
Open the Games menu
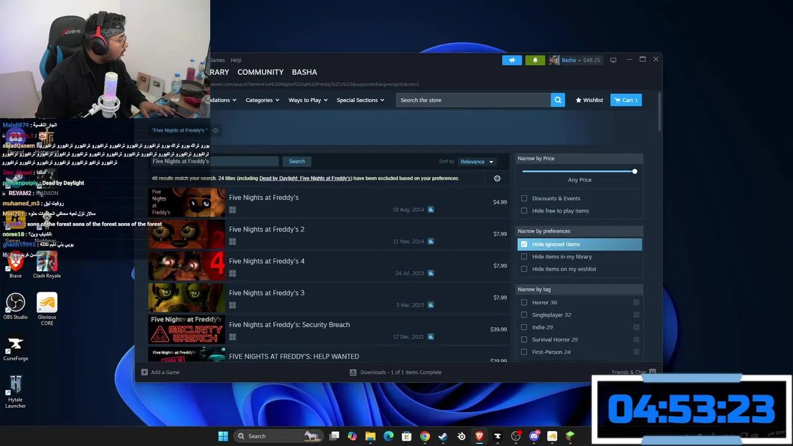click(217, 60)
